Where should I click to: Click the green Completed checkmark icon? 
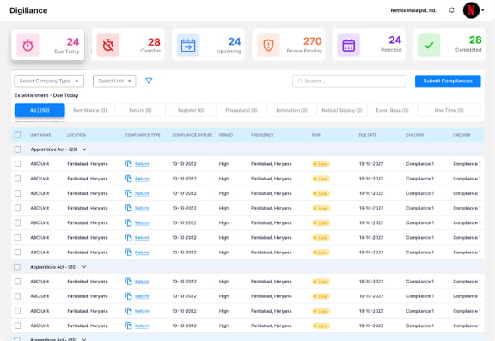(x=429, y=46)
